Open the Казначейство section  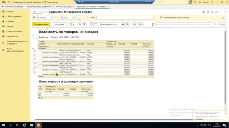click(12, 36)
